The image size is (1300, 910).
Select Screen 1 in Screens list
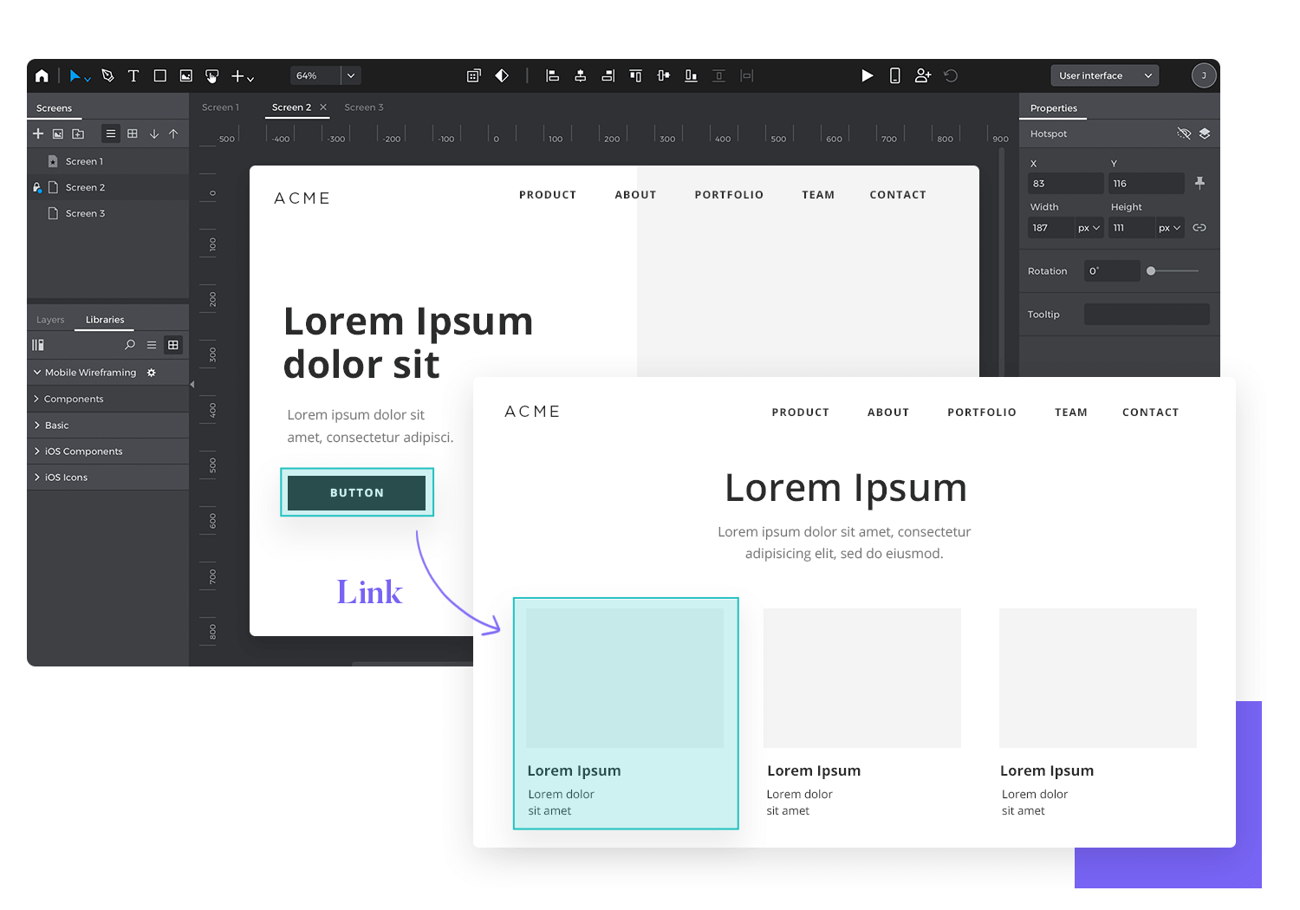tap(107, 161)
